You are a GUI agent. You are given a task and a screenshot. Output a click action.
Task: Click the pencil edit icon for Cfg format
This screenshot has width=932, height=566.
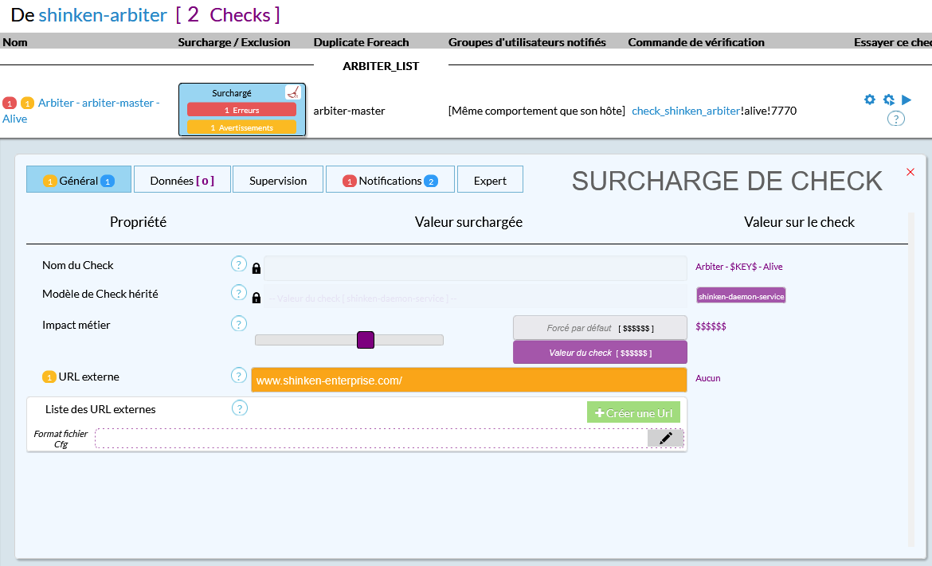click(665, 438)
